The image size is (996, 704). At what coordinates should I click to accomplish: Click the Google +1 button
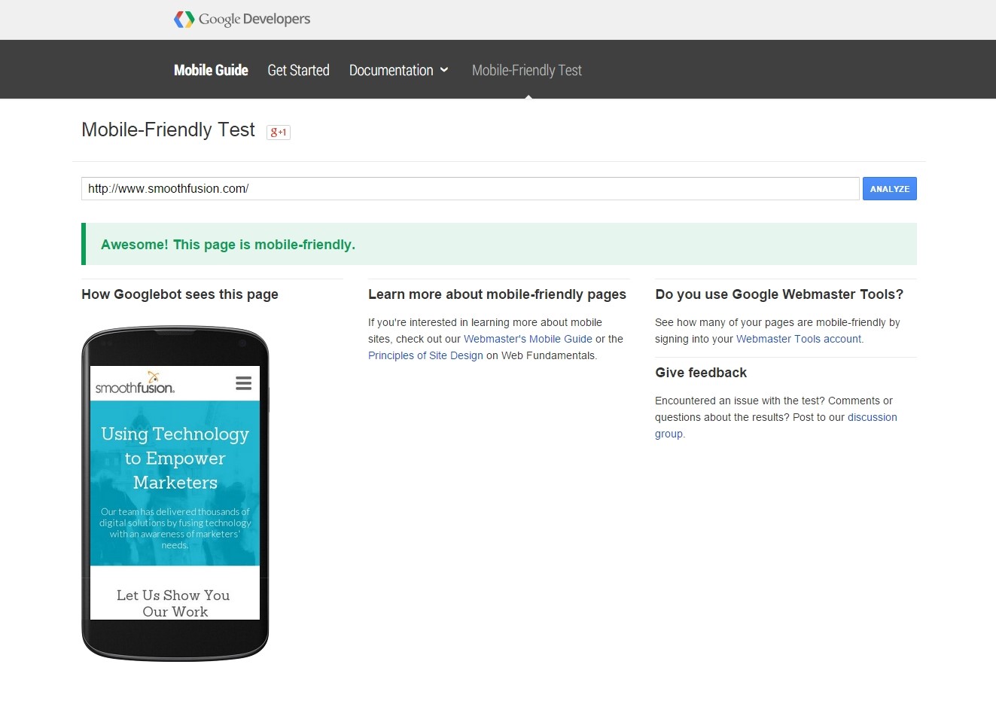279,132
